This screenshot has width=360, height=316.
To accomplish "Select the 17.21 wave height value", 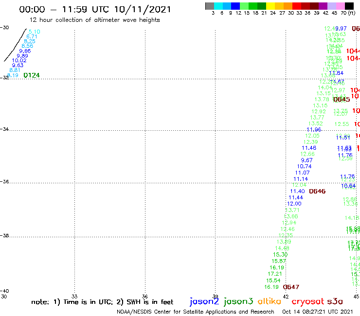I will pos(275,274).
